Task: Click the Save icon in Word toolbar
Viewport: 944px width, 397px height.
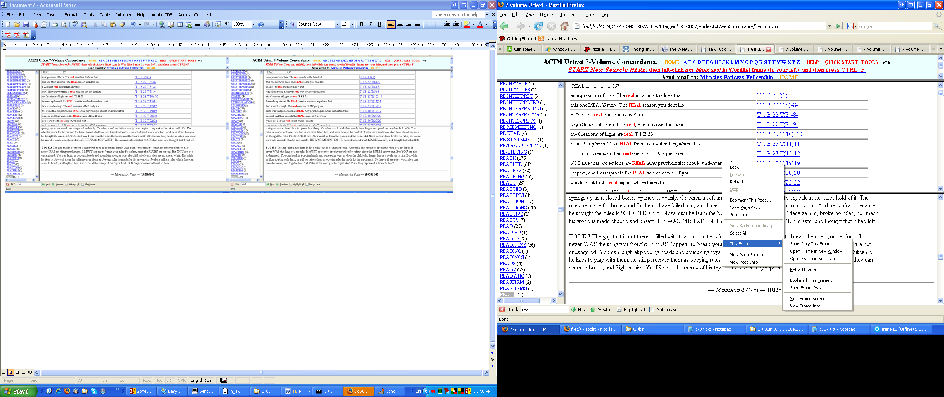Action: (26, 24)
